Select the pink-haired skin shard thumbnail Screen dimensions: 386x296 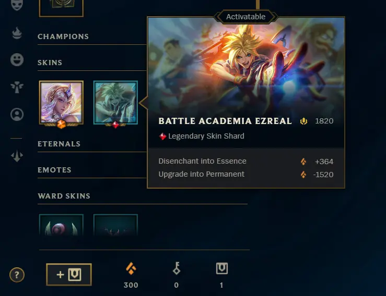pos(61,103)
